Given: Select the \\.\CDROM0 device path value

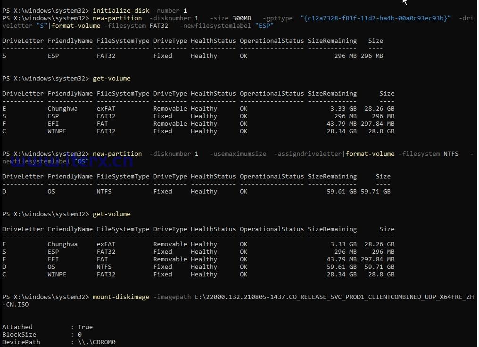Looking at the screenshot, I should pyautogui.click(x=97, y=342).
